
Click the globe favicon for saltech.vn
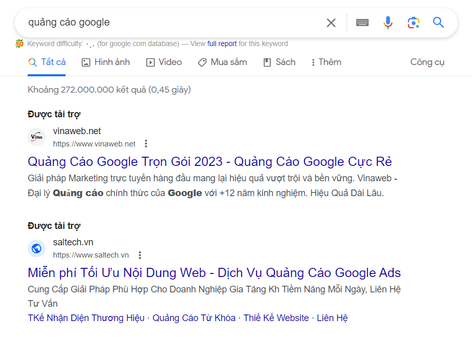tap(37, 248)
